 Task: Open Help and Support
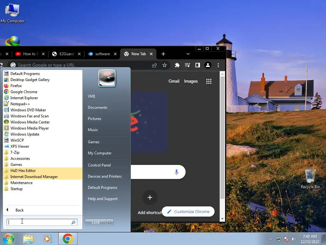[x=103, y=199]
